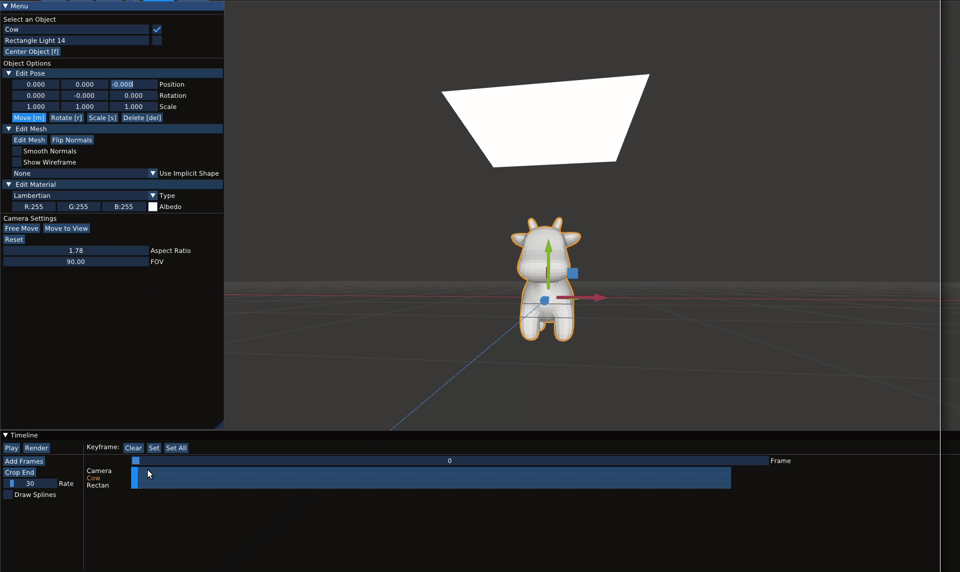
Task: Click the blue square plane handle on gizmo
Action: 573,273
